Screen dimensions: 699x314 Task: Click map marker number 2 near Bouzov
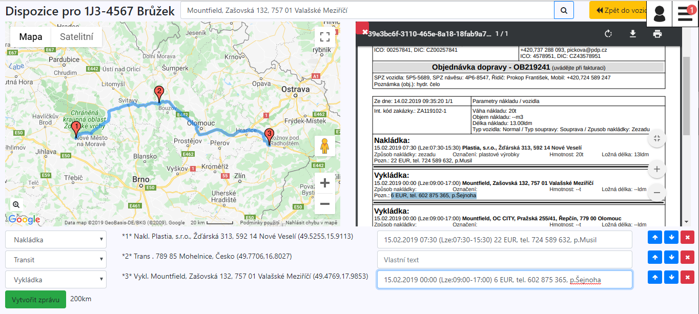point(159,95)
